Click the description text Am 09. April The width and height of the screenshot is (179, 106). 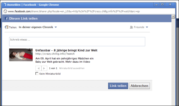64,60
